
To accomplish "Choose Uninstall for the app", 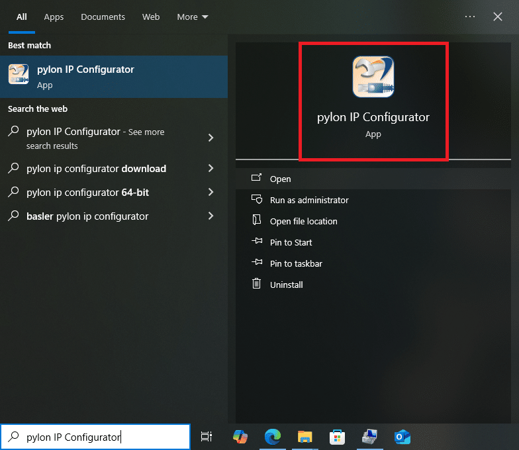I will click(x=373, y=285).
